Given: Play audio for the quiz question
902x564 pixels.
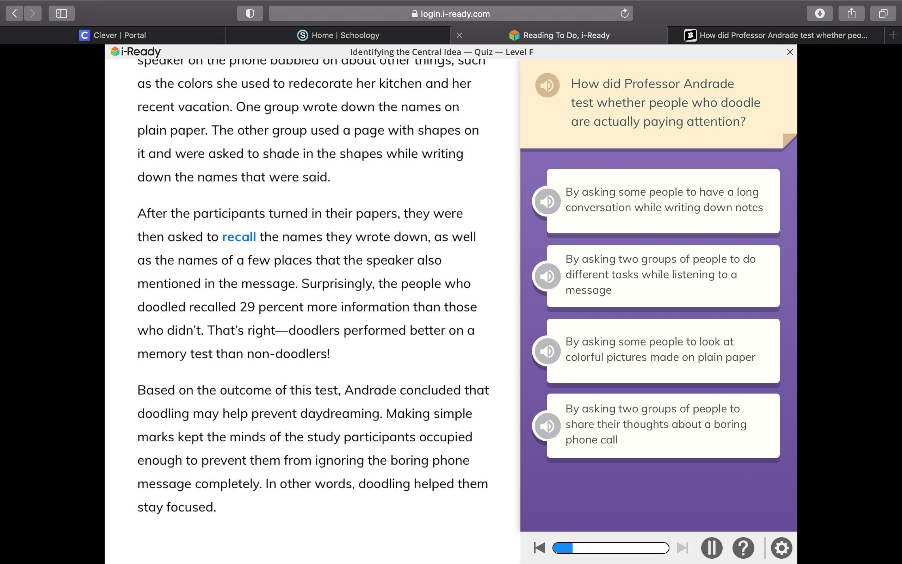Looking at the screenshot, I should (547, 85).
